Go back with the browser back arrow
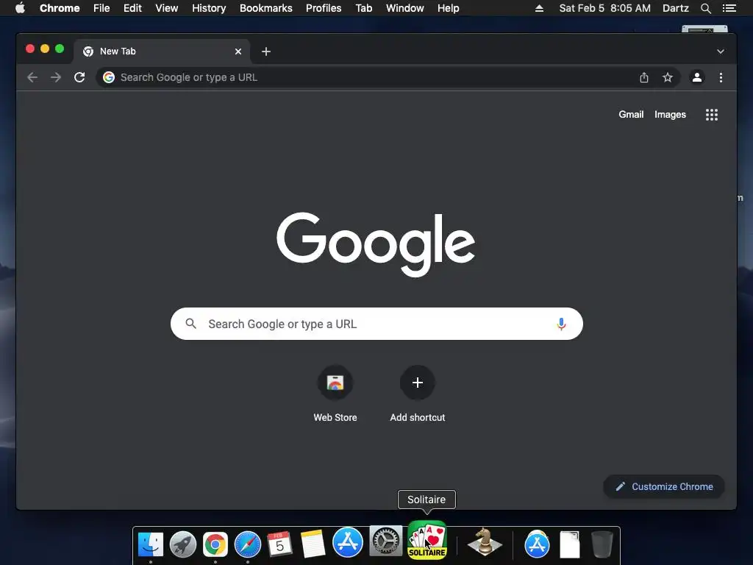This screenshot has width=753, height=565. [32, 77]
